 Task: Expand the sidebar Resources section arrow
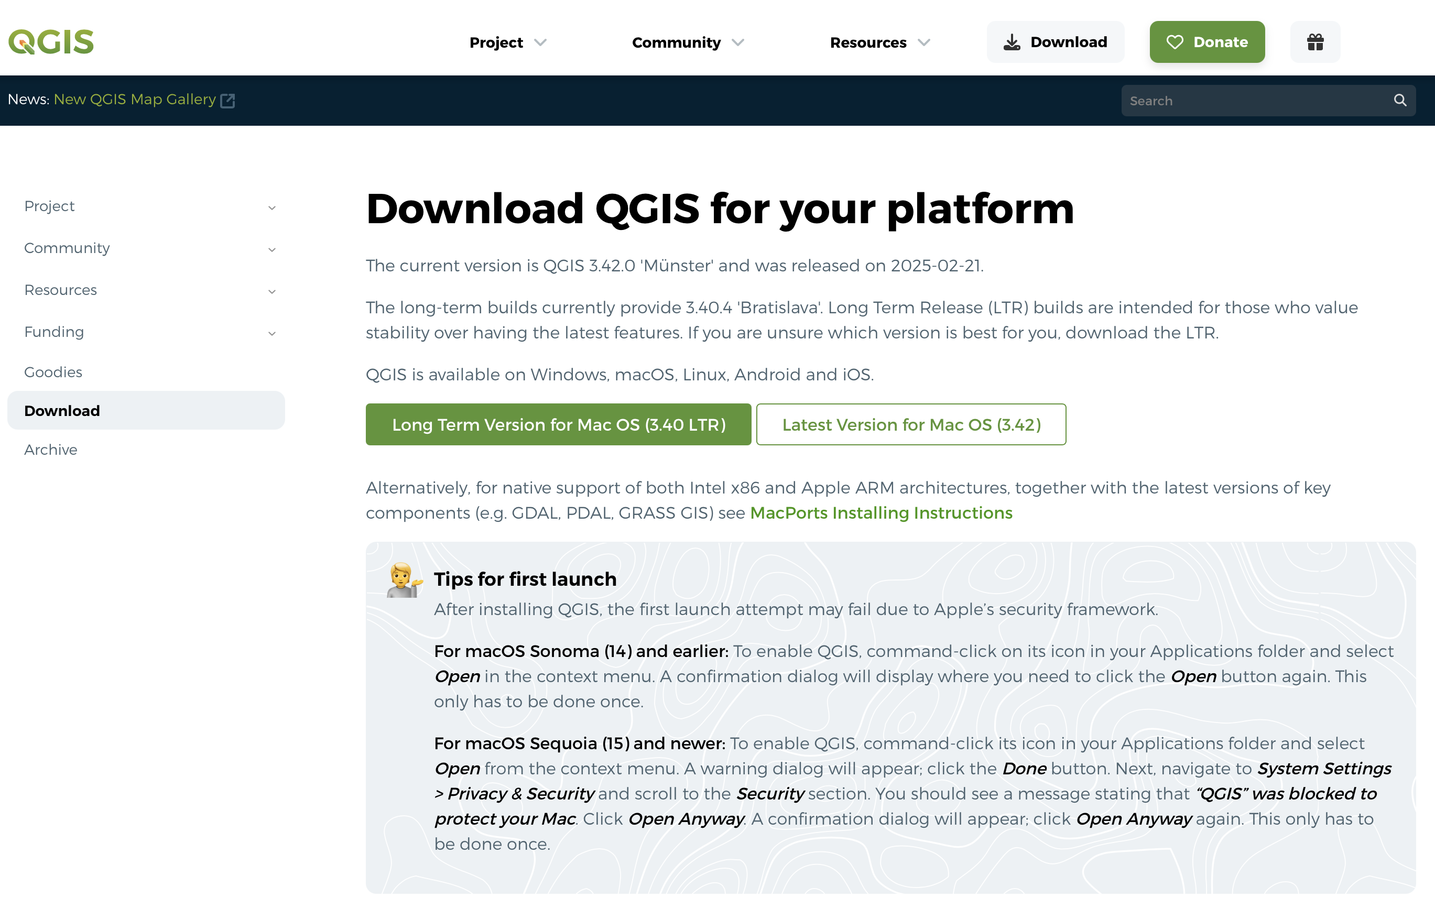coord(272,291)
